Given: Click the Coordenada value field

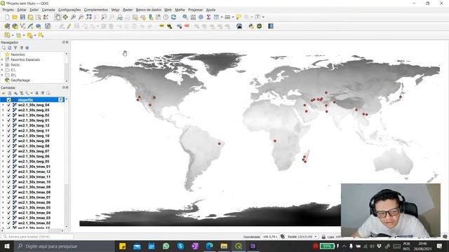Looking at the screenshot, I should point(269,237).
